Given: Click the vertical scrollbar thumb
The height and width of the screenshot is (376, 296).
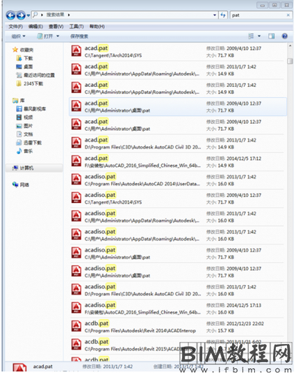Looking at the screenshot, I should point(290,61).
